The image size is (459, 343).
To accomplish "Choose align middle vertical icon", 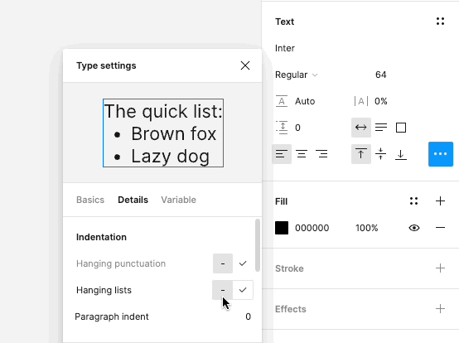I will point(381,154).
